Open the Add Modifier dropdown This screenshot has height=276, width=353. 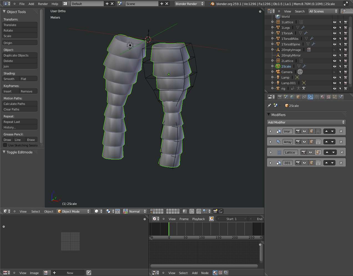306,122
